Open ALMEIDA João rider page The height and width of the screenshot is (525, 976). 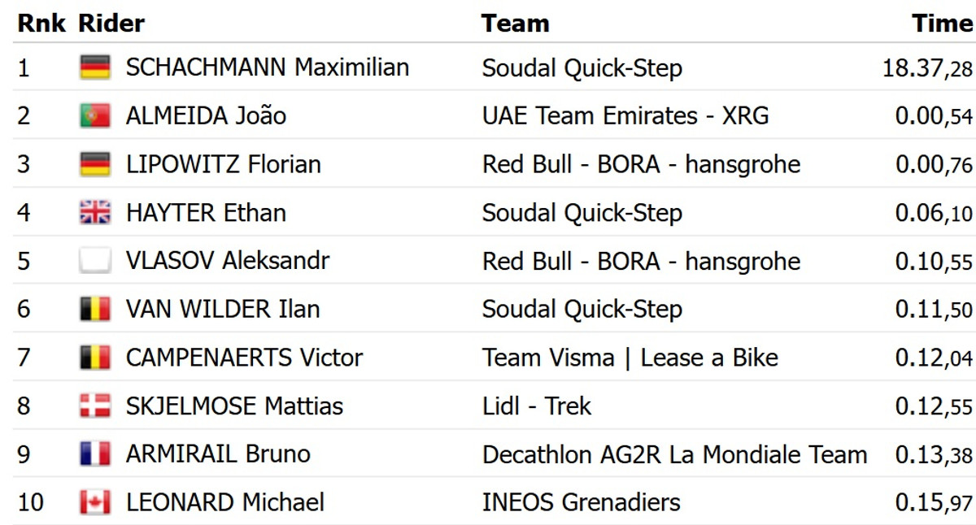(206, 116)
